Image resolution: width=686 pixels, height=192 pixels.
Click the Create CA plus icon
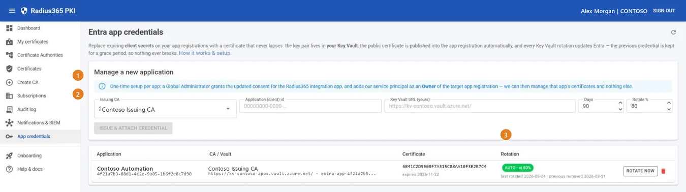click(x=9, y=82)
